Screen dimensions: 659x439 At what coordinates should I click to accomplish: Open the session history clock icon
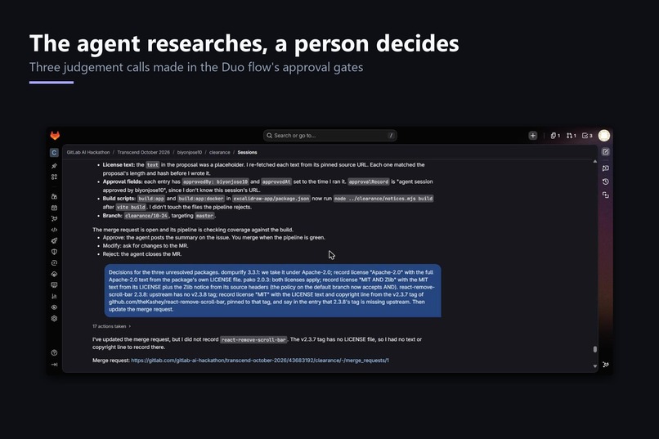tap(606, 181)
